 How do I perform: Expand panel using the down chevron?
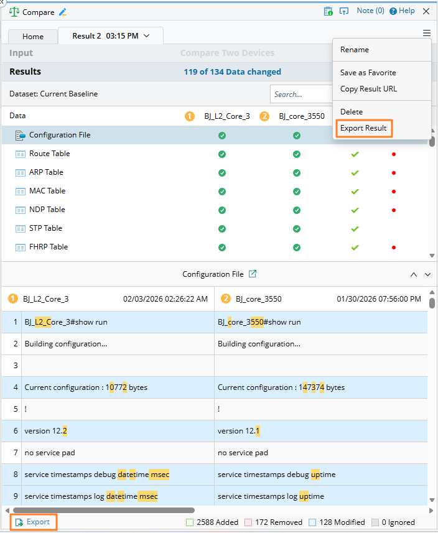click(427, 274)
